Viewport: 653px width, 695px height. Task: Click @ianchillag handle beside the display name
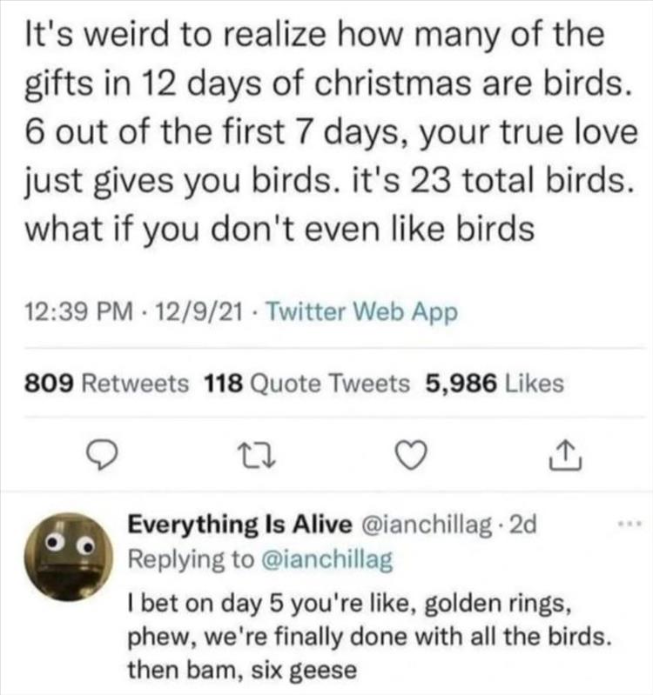432,526
